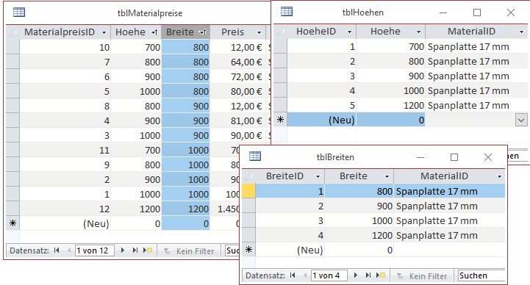This screenshot has height=285, width=530.
Task: Select new-record asterisk row in tblMaterialpreise
Action: click(12, 223)
